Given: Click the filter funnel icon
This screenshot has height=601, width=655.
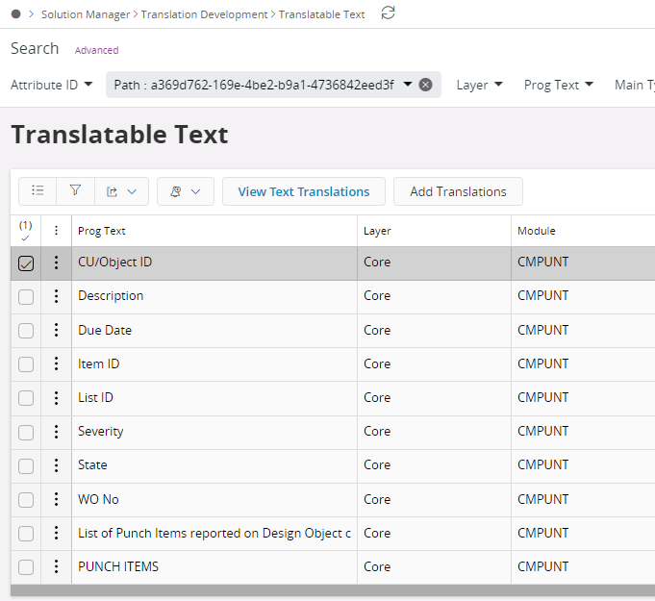Looking at the screenshot, I should (75, 191).
